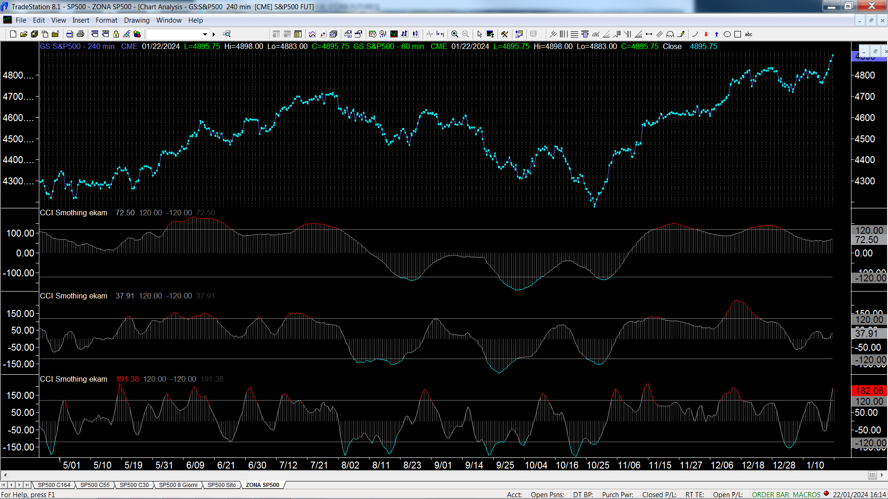Select the blue up arrow drawing tool

716,34
